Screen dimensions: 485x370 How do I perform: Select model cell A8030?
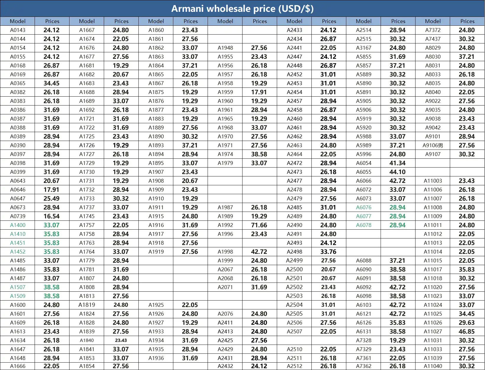pyautogui.click(x=433, y=57)
